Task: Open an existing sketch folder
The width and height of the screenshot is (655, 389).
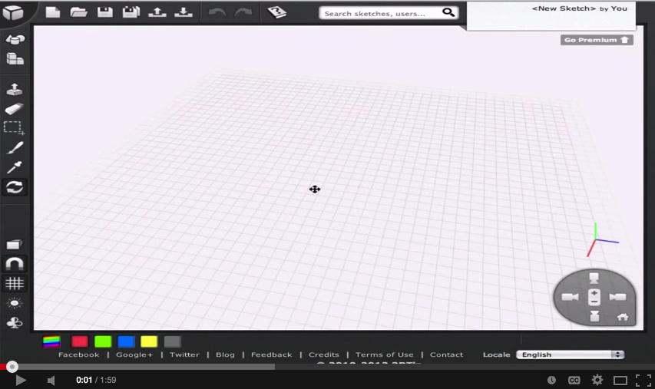Action: tap(78, 12)
